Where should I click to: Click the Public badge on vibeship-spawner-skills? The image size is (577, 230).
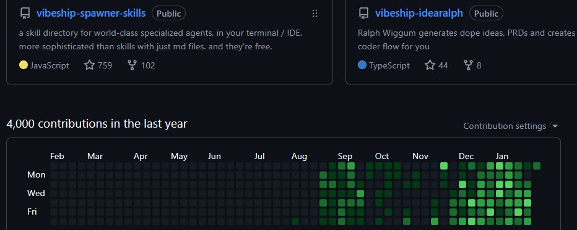168,14
